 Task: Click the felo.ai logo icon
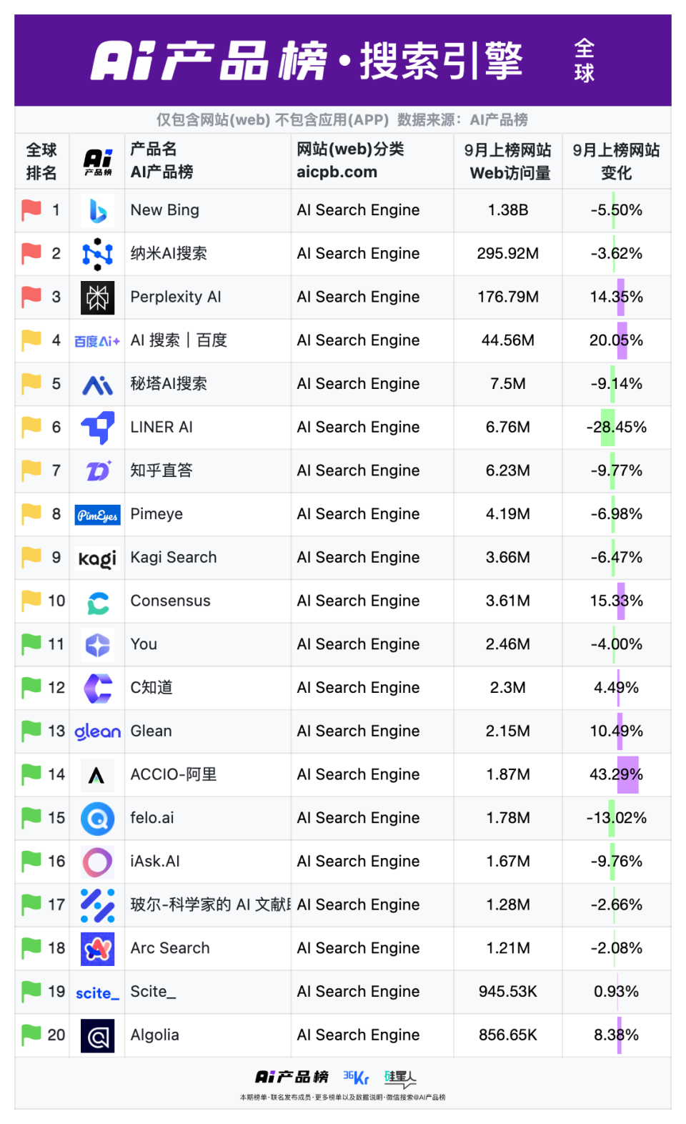click(97, 819)
